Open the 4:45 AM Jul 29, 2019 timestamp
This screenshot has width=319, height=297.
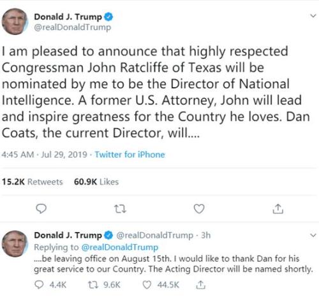point(44,154)
